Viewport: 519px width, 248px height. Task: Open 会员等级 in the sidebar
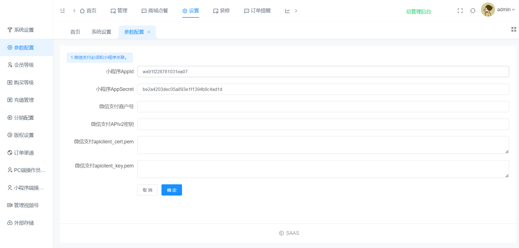click(26, 65)
